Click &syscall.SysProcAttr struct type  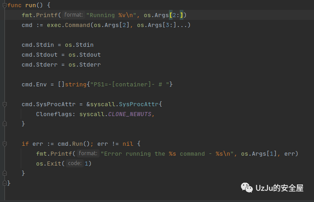coord(123,104)
